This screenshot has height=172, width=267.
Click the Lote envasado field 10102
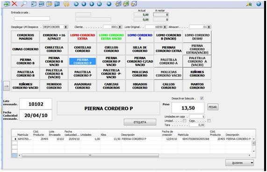pyautogui.click(x=36, y=104)
